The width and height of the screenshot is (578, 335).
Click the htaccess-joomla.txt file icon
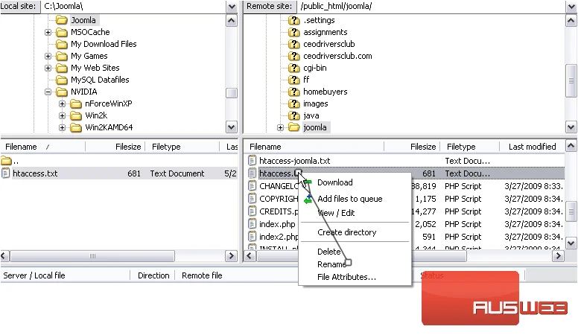pos(253,161)
